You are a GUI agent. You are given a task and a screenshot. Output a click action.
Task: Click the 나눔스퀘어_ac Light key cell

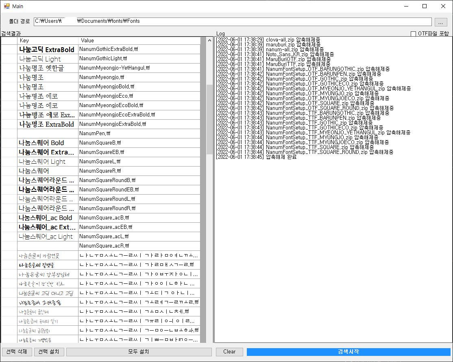[x=48, y=237]
